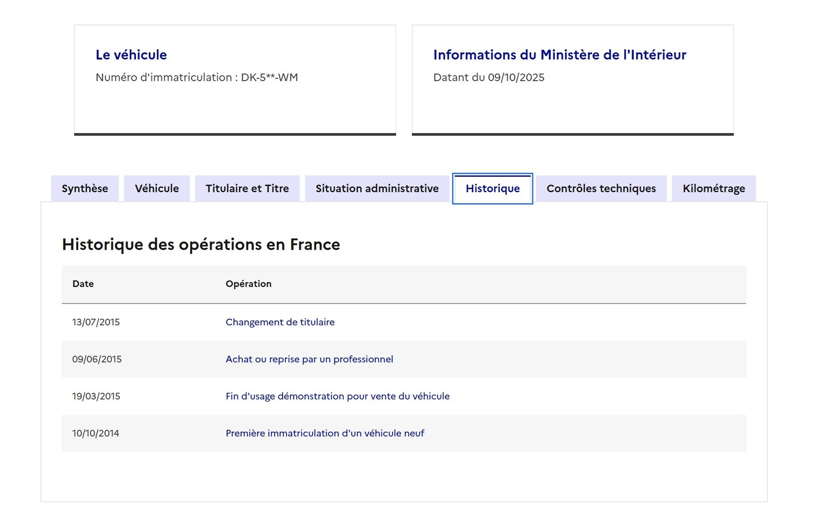830x514 pixels.
Task: Click the Historique tab
Action: click(492, 189)
